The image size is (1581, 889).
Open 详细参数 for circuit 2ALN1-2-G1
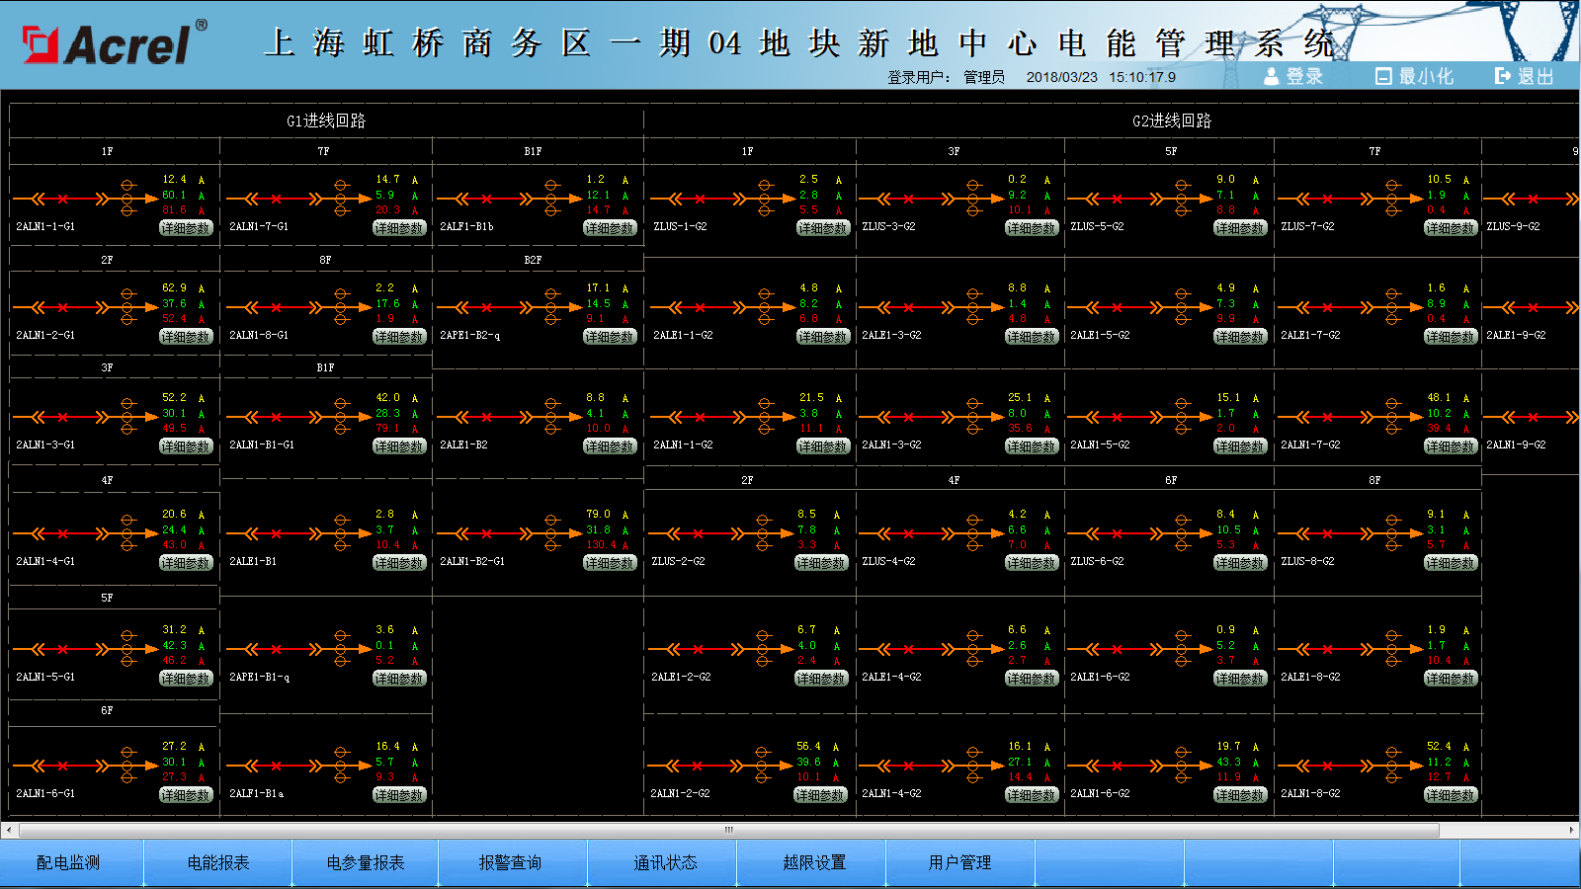click(186, 337)
